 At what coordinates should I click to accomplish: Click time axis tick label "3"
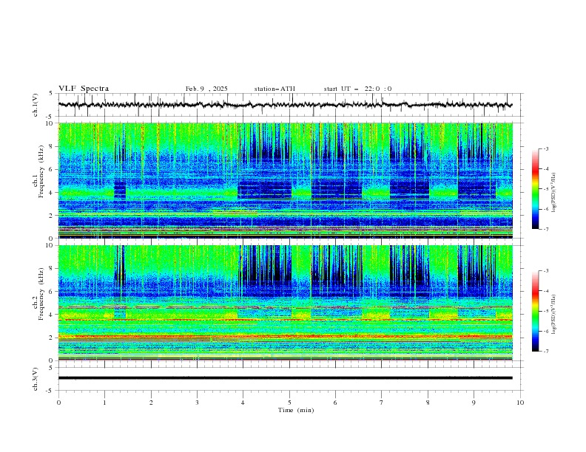[x=197, y=403]
